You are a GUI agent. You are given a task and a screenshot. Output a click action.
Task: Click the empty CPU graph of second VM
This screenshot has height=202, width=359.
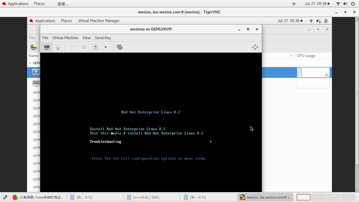[x=313, y=83]
